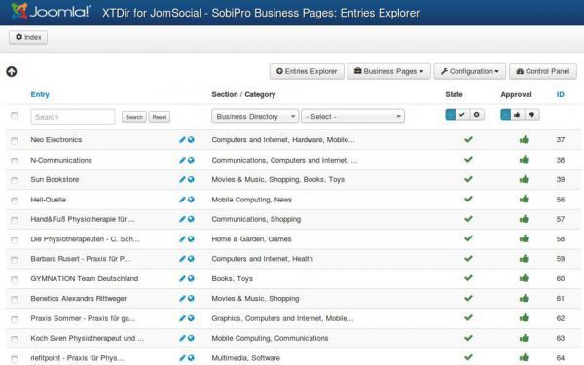This screenshot has width=584, height=365.
Task: Filter approval by thumbs-up button
Action: pyautogui.click(x=518, y=115)
